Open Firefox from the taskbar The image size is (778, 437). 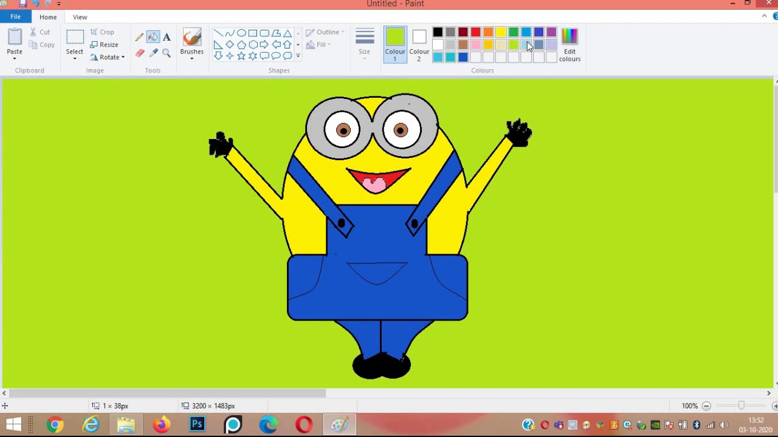click(161, 424)
